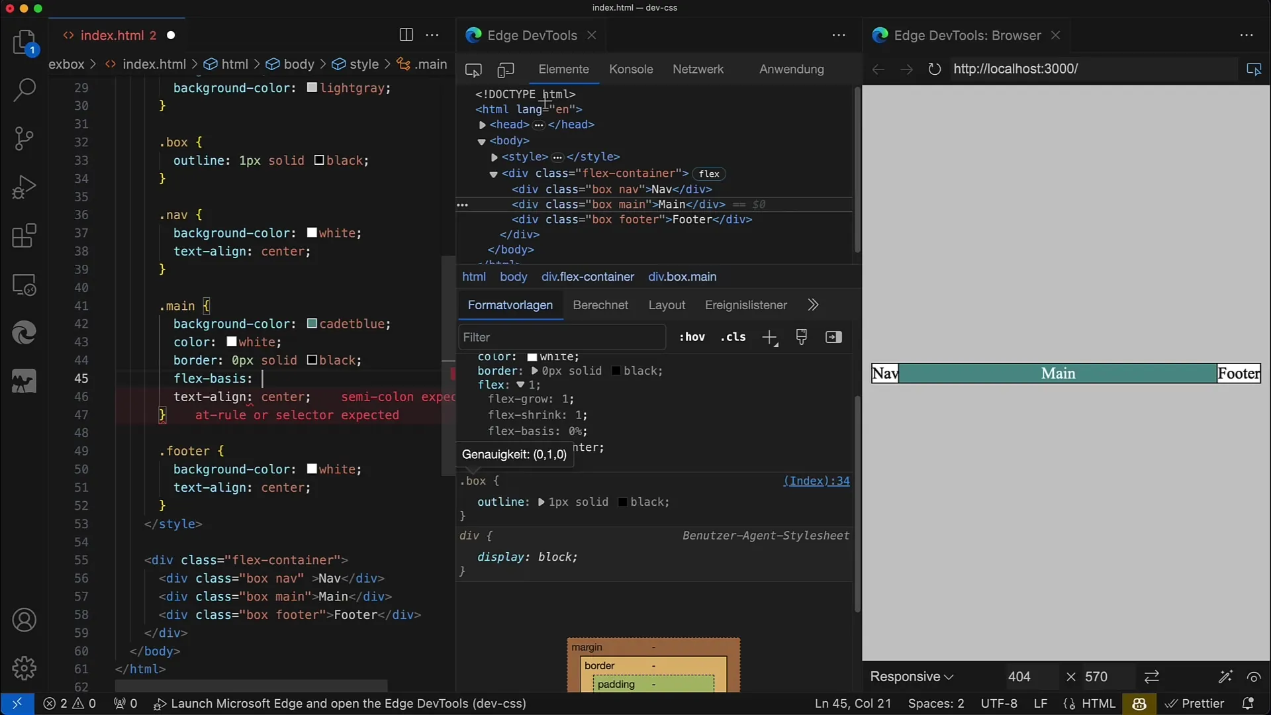Expand the head element node
This screenshot has width=1271, height=715.
[x=483, y=125]
